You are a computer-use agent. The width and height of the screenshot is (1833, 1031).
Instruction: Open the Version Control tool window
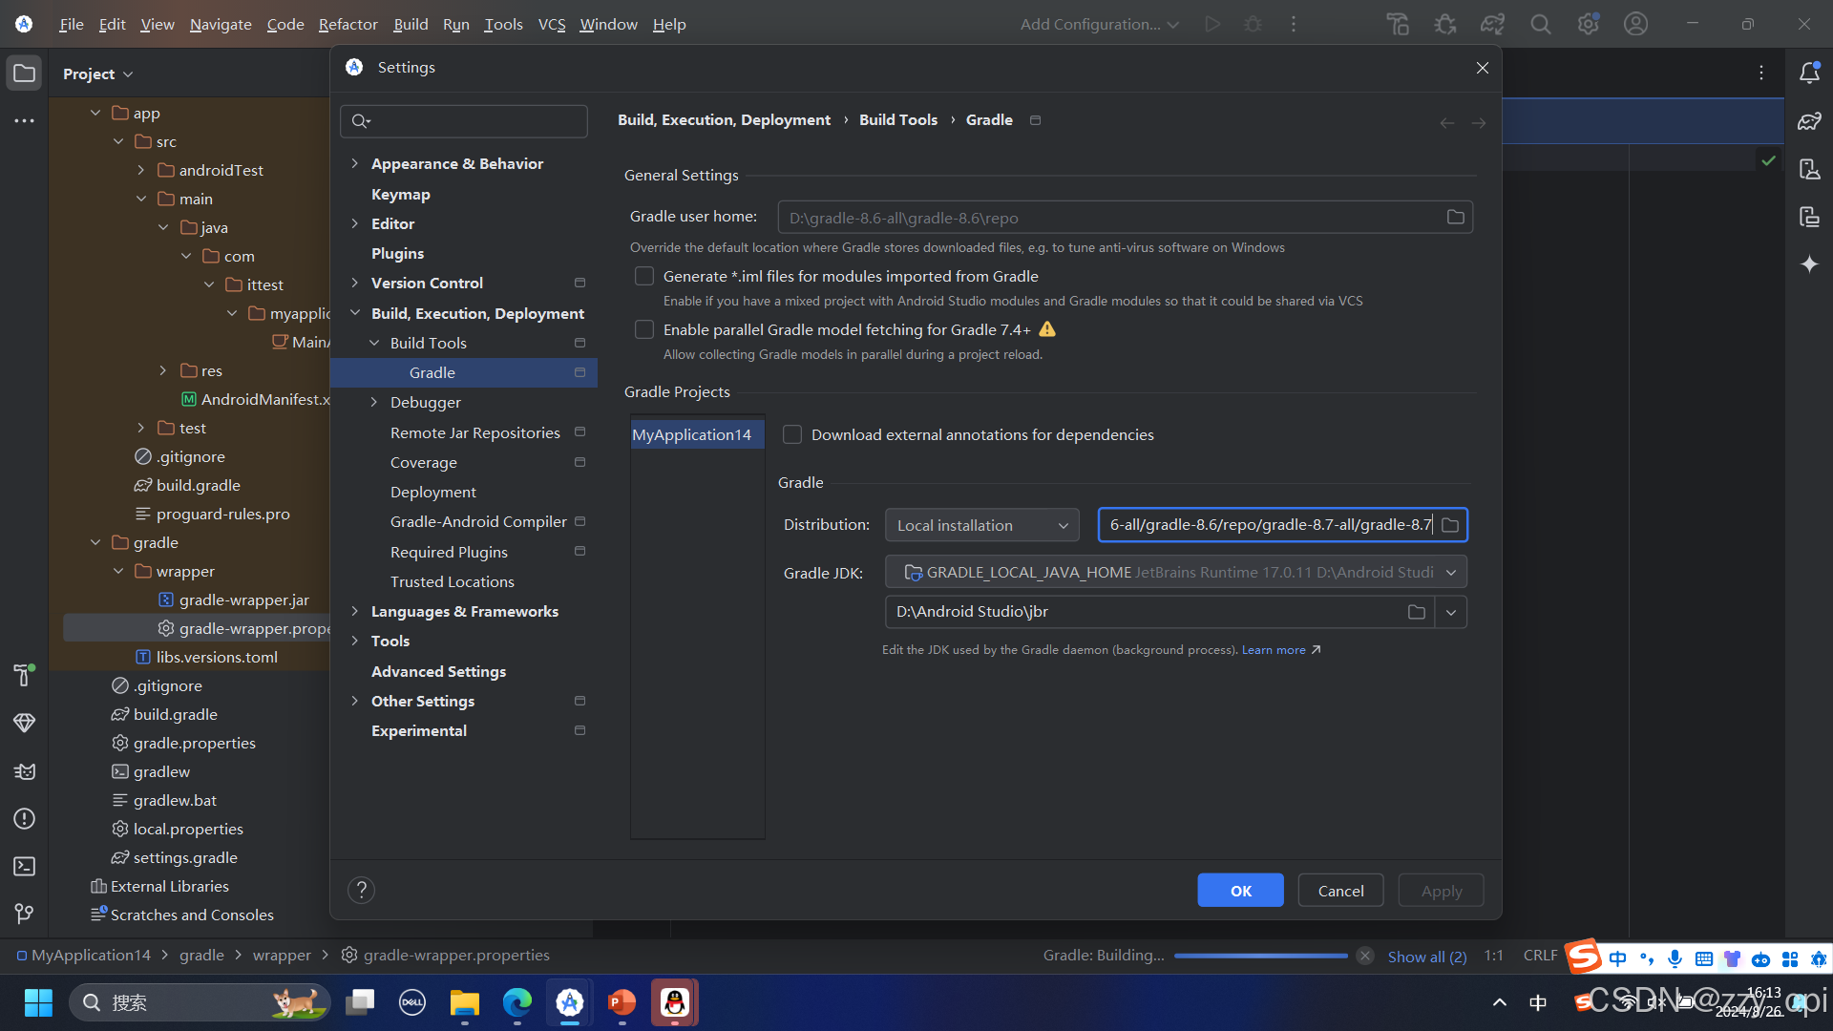tap(24, 914)
